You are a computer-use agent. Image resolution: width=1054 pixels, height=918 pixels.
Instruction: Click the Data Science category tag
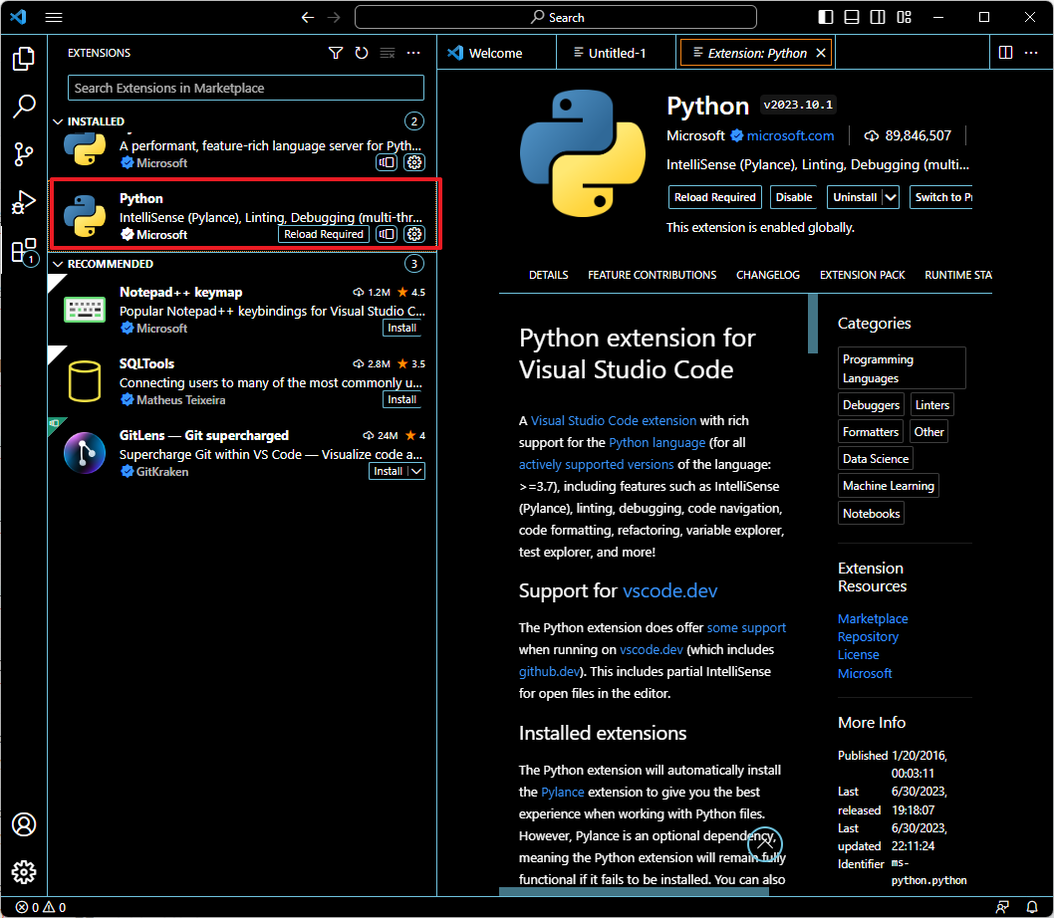click(876, 459)
